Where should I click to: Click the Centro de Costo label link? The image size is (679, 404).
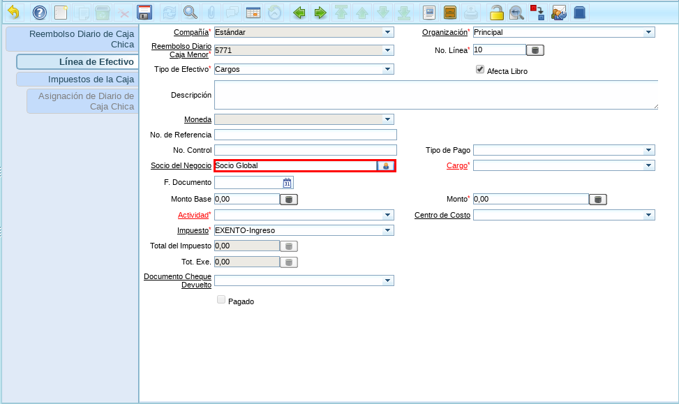point(442,215)
